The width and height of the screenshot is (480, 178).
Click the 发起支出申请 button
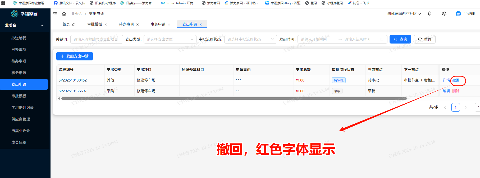click(x=75, y=56)
